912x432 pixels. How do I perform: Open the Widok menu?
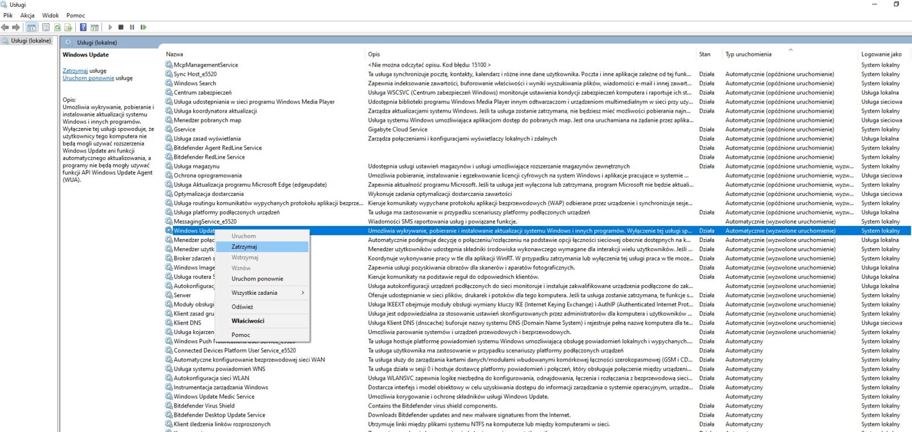(50, 15)
